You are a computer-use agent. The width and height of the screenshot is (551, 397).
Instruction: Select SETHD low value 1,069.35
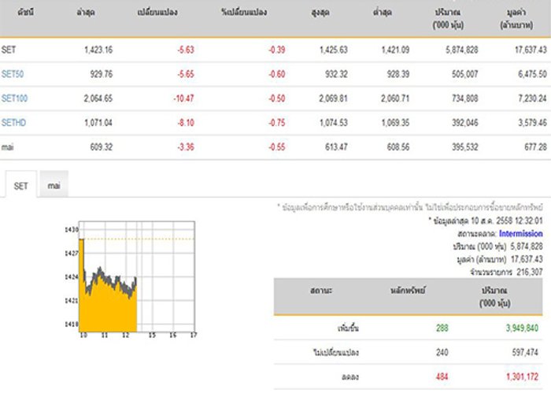[395, 123]
